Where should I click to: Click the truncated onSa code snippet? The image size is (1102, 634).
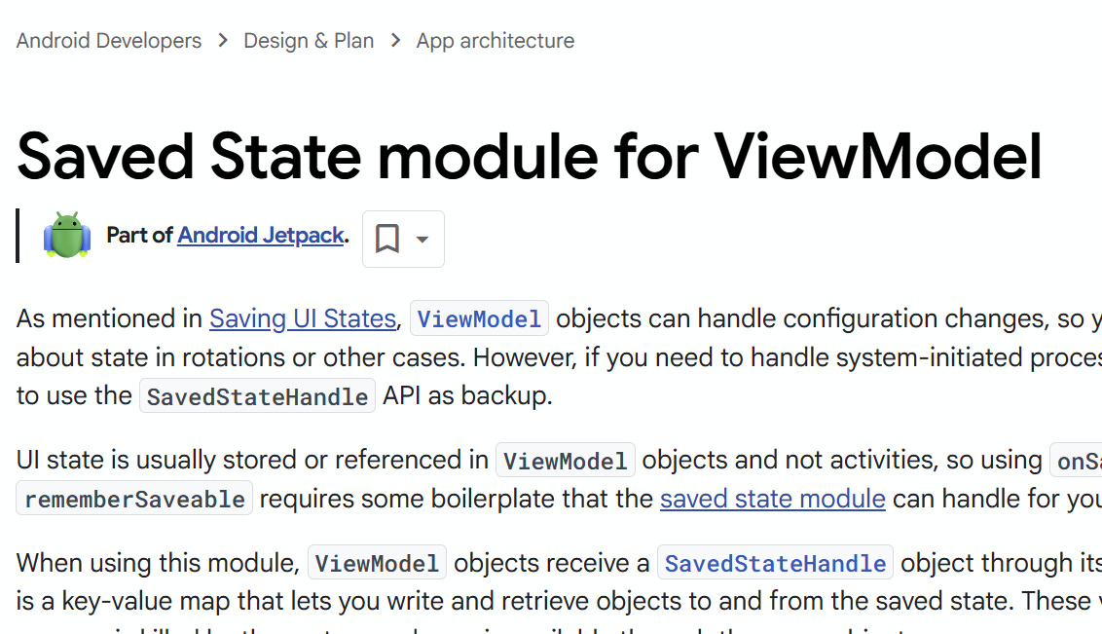1078,461
